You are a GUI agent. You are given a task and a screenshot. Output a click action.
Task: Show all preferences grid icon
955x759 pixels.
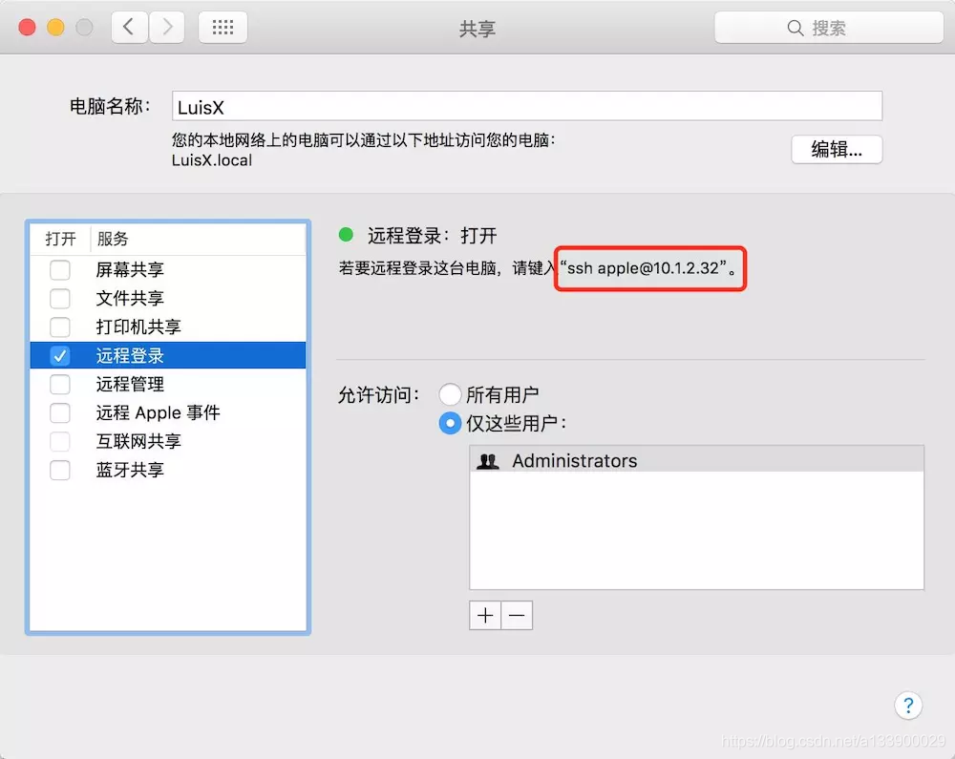click(x=223, y=28)
